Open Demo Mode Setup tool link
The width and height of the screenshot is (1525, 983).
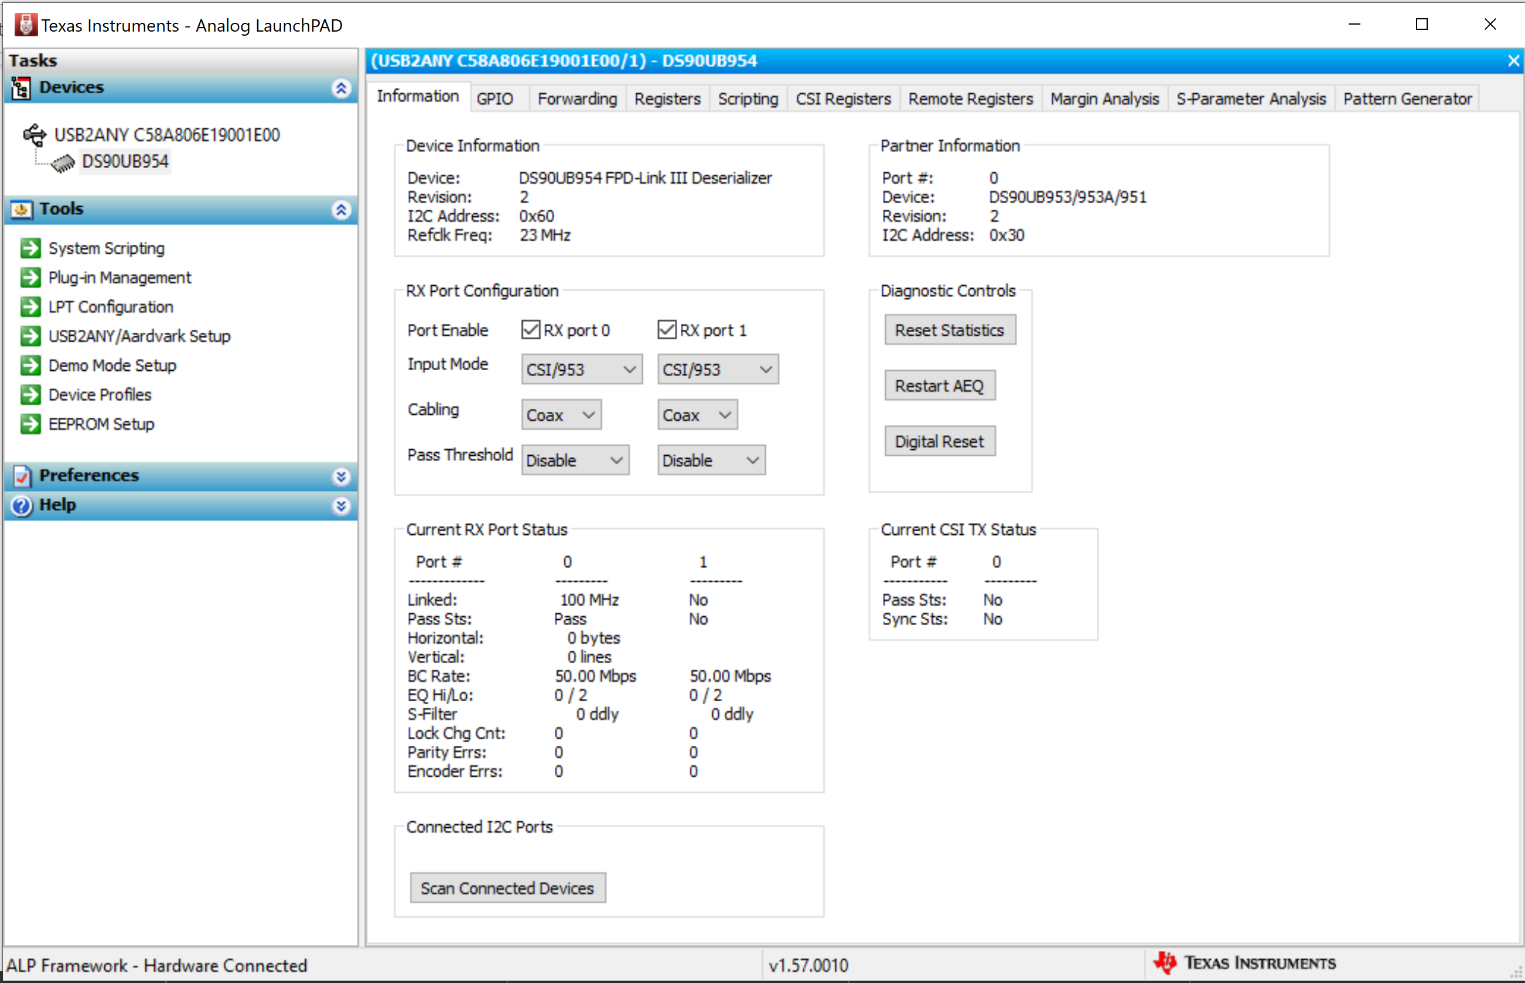click(x=112, y=365)
